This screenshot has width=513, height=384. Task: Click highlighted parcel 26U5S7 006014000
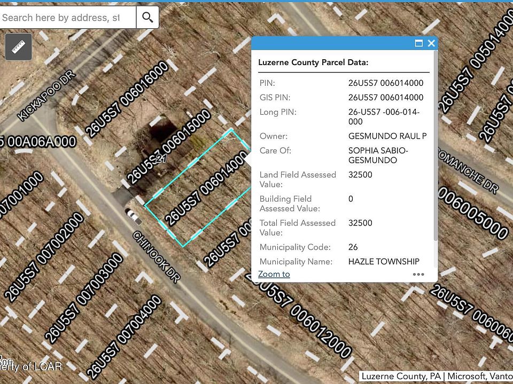coord(206,188)
